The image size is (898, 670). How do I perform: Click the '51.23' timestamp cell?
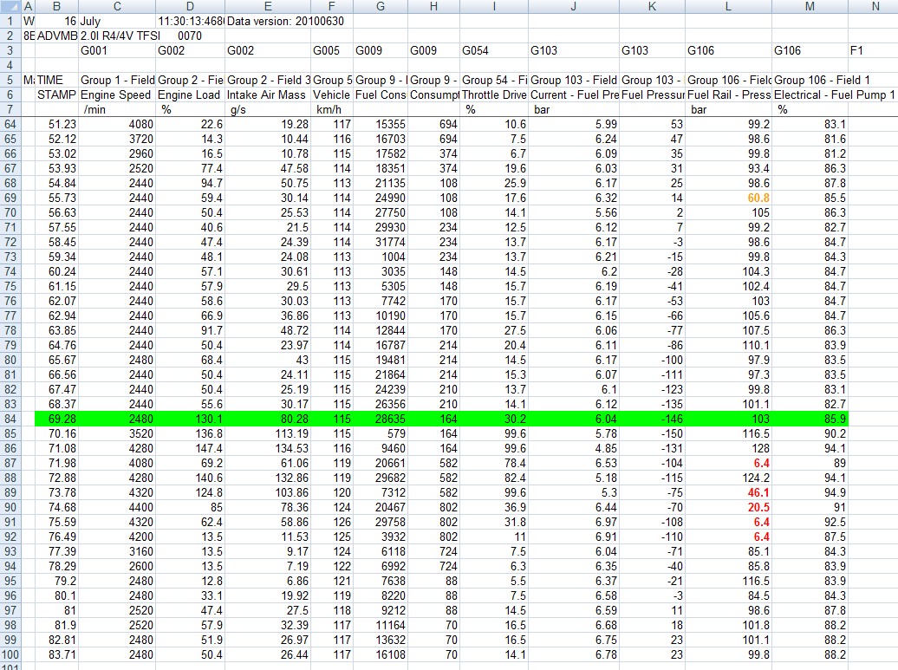pyautogui.click(x=56, y=124)
